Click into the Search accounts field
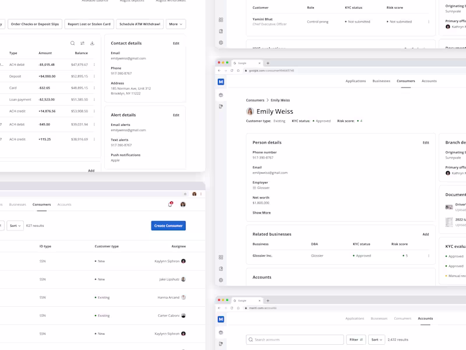This screenshot has width=466, height=350. pyautogui.click(x=295, y=339)
